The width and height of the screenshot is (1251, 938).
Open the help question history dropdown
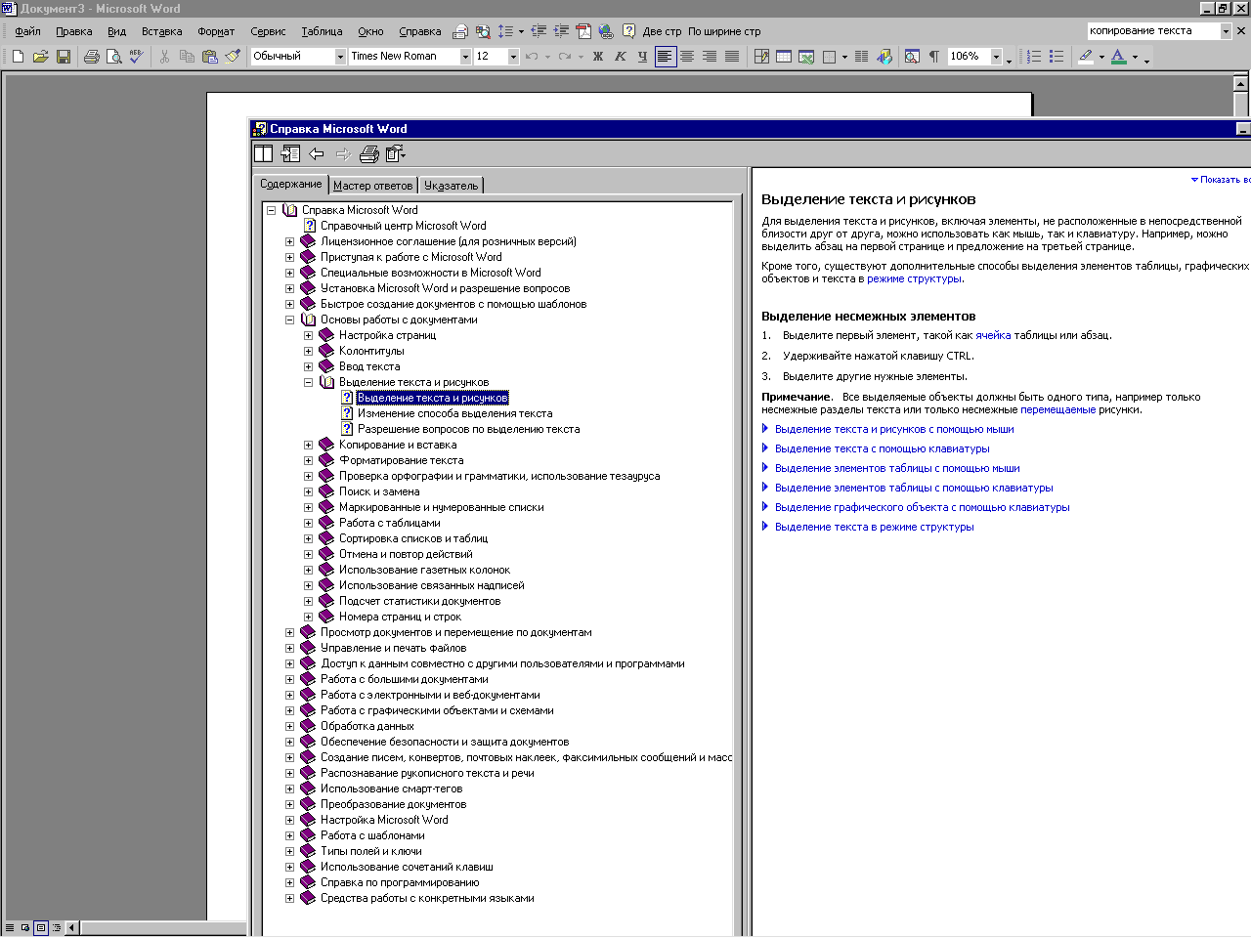[1226, 31]
